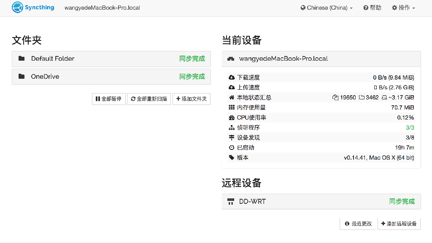Viewport: 432px width, 243px height.
Task: Open the 操作 actions menu
Action: click(404, 8)
